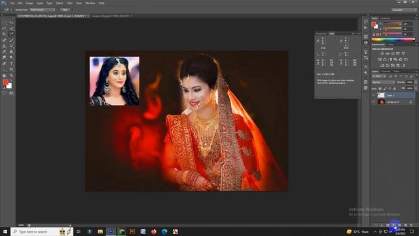Toggle lock transparent pixels
The height and width of the screenshot is (236, 419).
[x=380, y=88]
